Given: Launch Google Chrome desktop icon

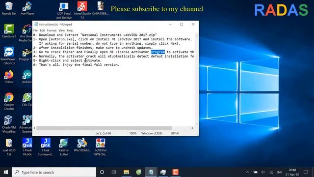Looking at the screenshot, I should (9, 101).
